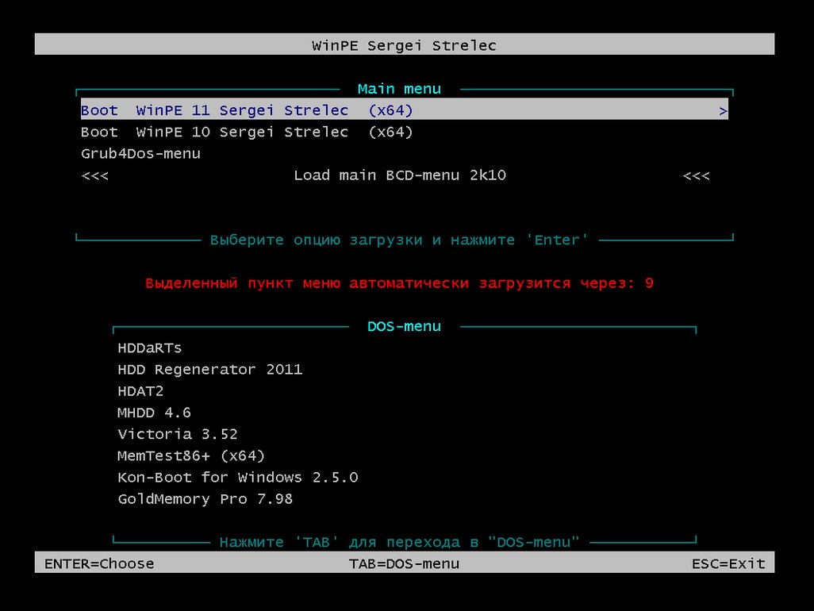Click the red auto-boot countdown message
The height and width of the screenshot is (611, 814).
(x=399, y=283)
